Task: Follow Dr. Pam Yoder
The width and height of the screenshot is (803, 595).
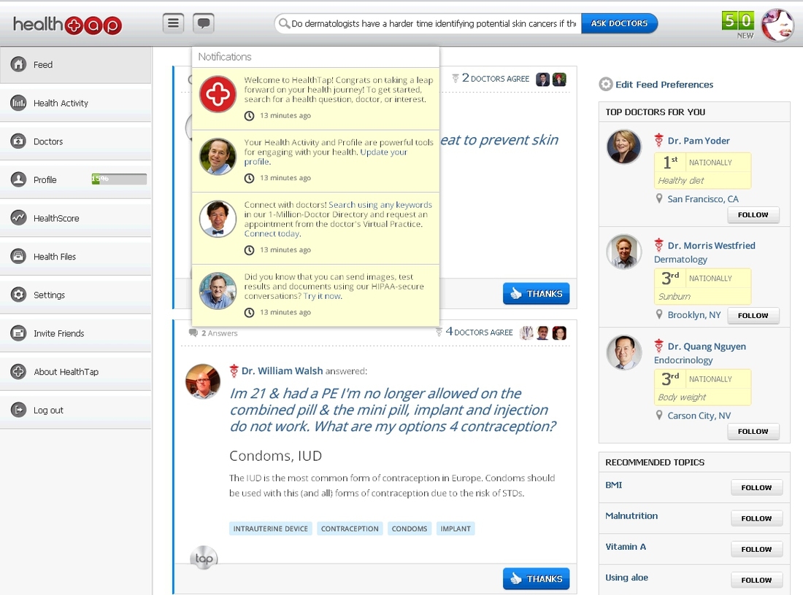Action: click(x=753, y=215)
